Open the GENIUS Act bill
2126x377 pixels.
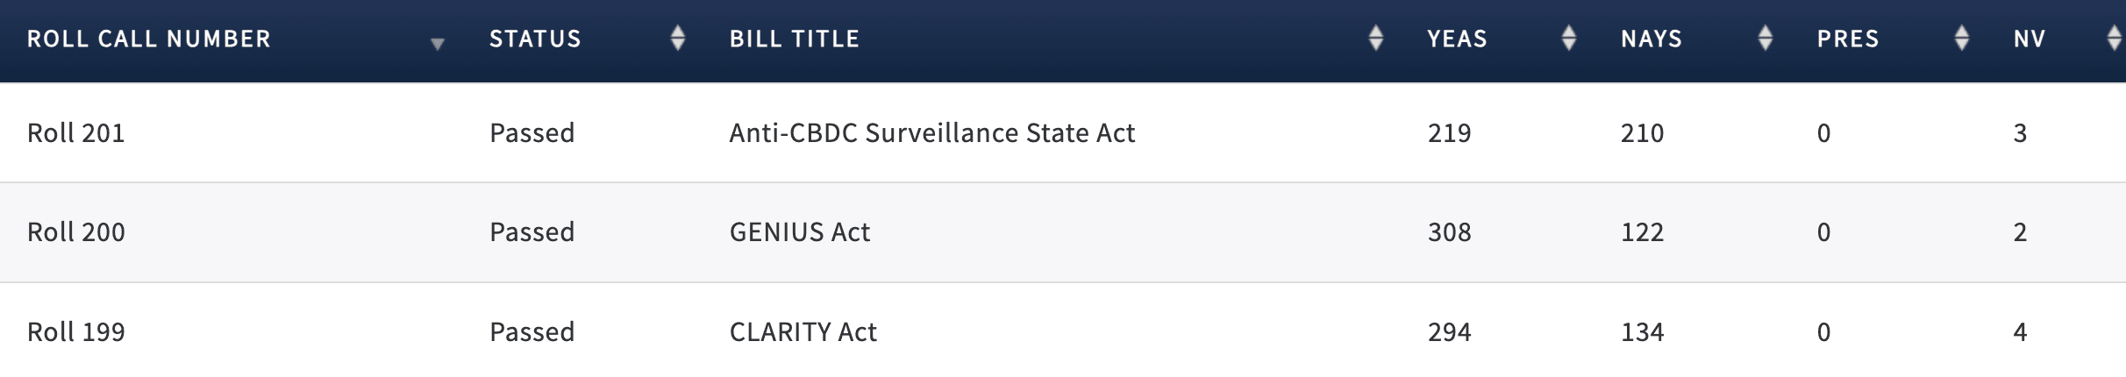[x=800, y=231]
